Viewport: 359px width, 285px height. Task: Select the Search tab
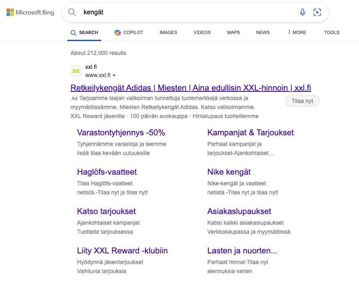(84, 32)
